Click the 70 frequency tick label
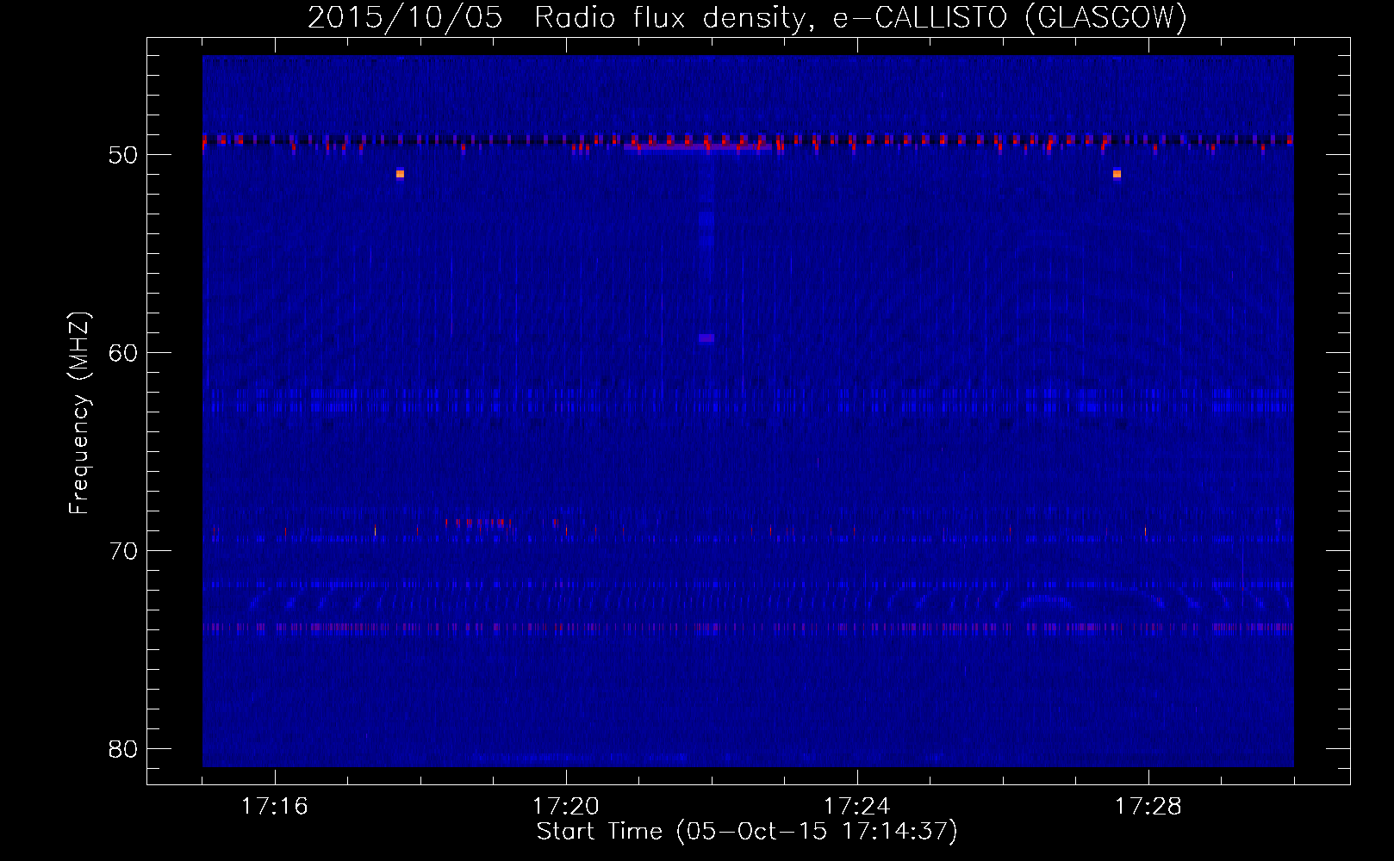Viewport: 1394px width, 861px height. point(124,551)
